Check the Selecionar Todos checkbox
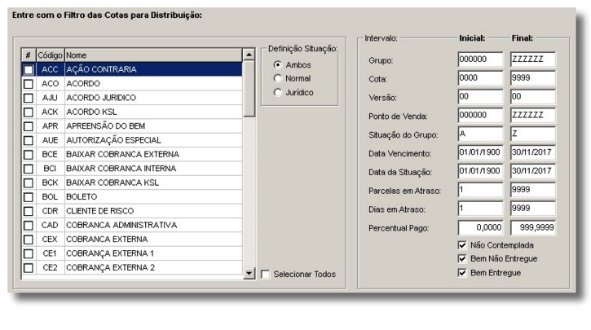 (x=266, y=275)
